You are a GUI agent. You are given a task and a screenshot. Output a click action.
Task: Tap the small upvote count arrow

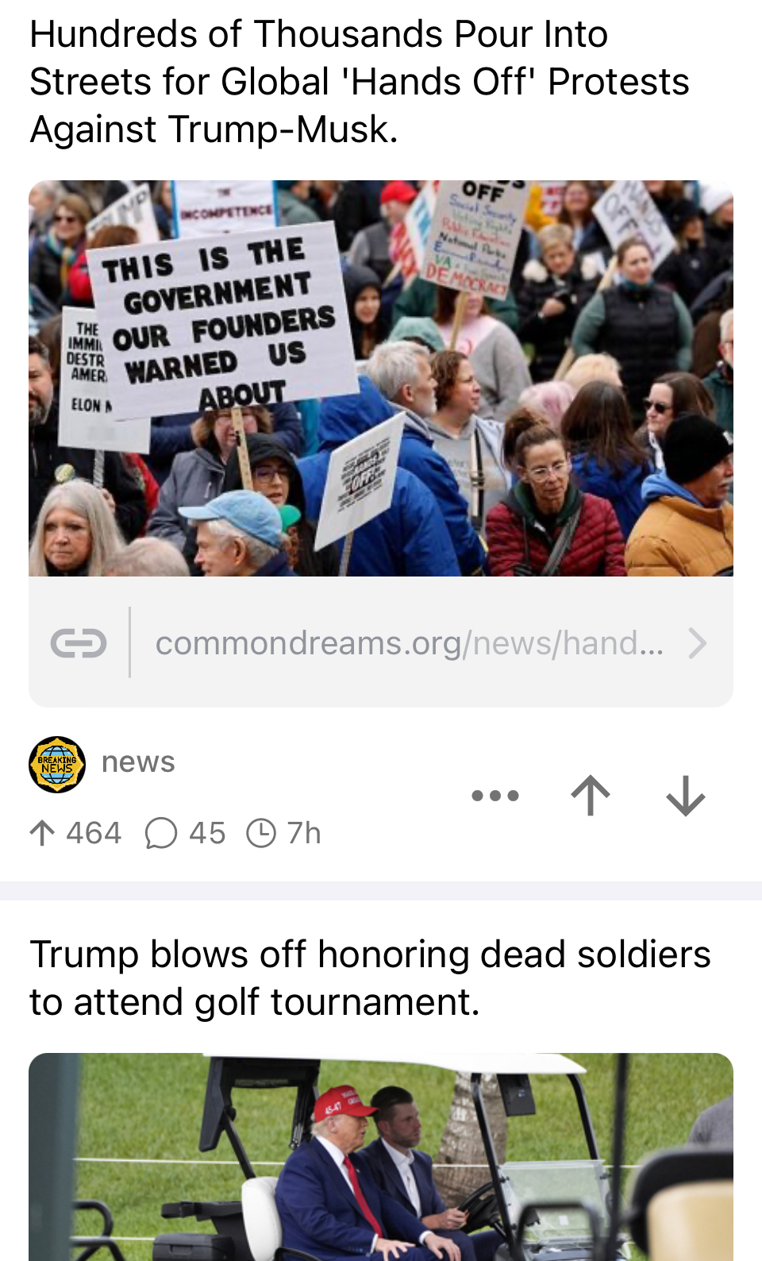tap(42, 833)
